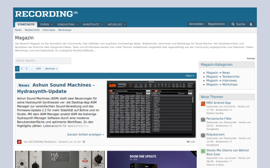The image size is (270, 168).
Task: Click avatar beside Peruanische Flöte thread
Action: (203, 120)
